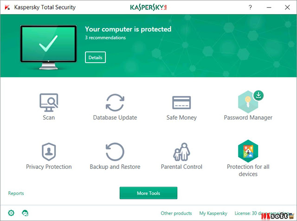The height and width of the screenshot is (221, 297).
Task: Click the Privacy Protection label
Action: pyautogui.click(x=49, y=167)
